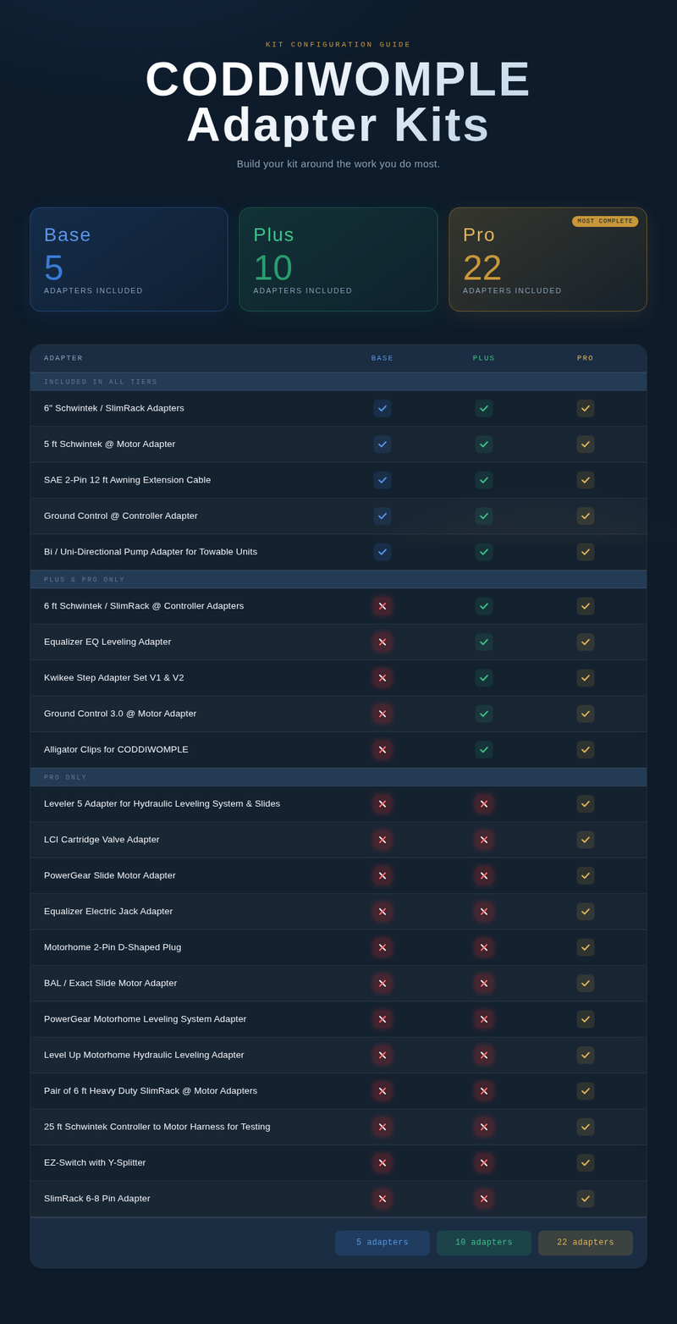
Task: Click the Base check for SAE 2-Pin Awning Cable
Action: click(x=383, y=480)
